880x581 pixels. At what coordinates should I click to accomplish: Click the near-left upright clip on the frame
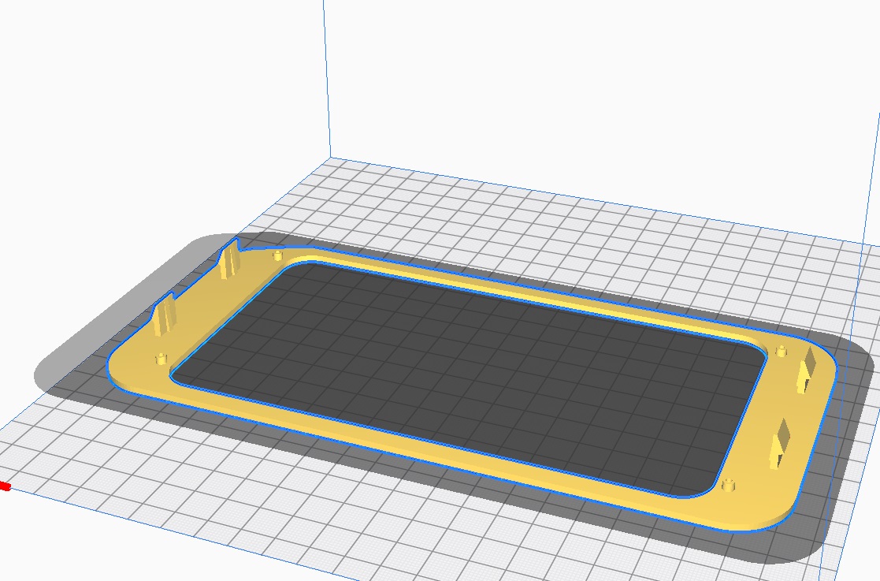(165, 314)
